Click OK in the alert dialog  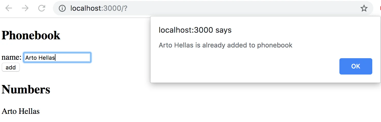click(356, 66)
